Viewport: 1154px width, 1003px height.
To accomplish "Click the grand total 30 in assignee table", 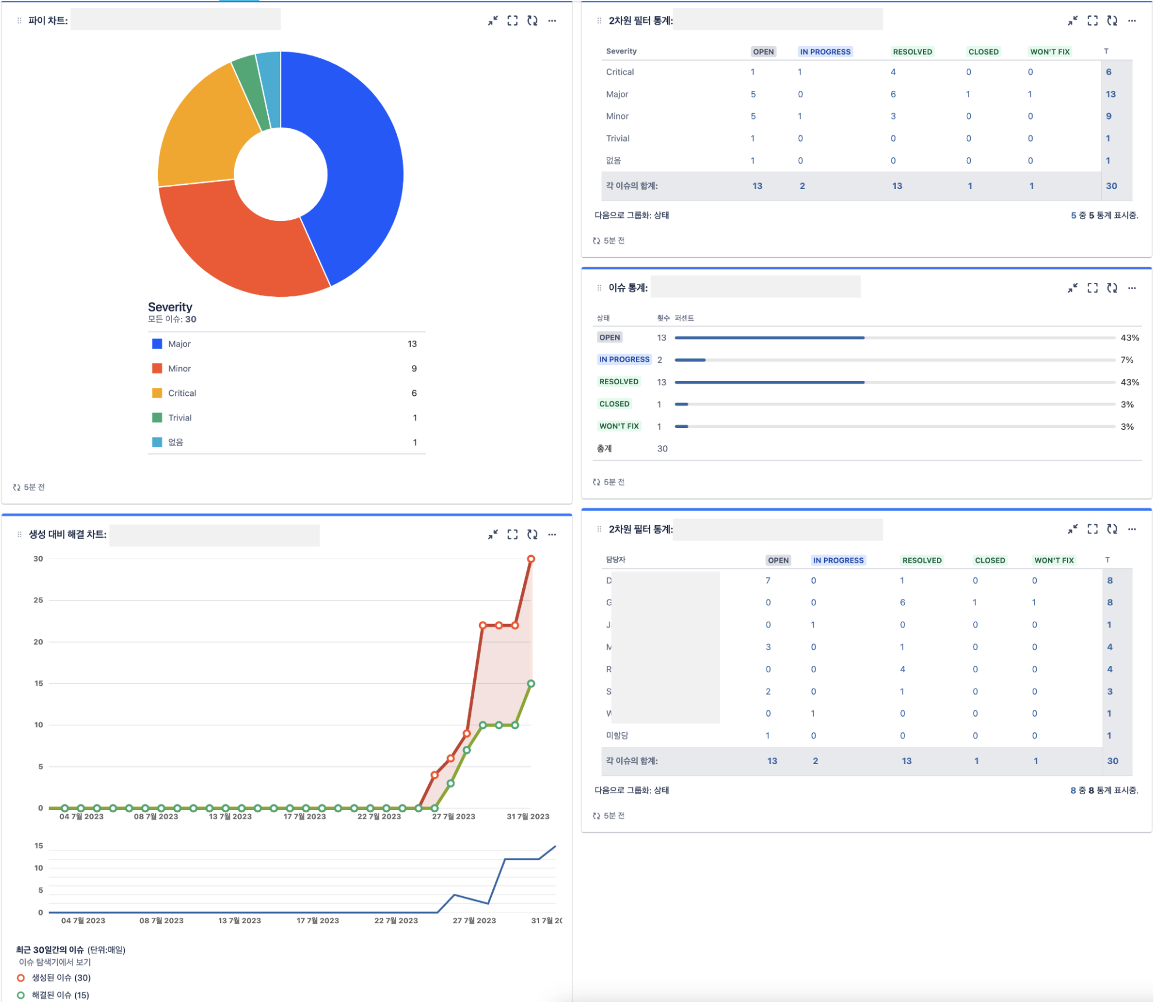I will (x=1113, y=761).
